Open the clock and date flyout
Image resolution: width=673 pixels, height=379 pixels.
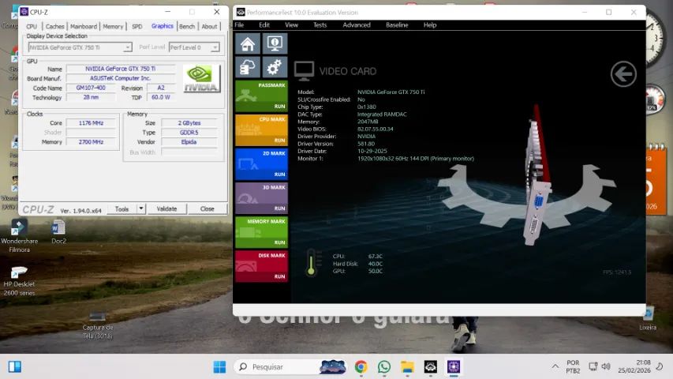(x=634, y=366)
